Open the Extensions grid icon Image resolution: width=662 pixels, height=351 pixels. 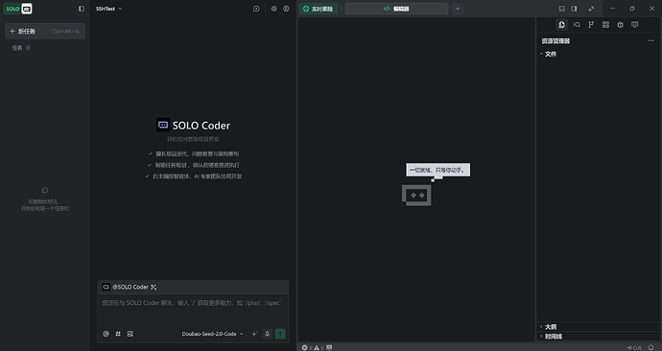[605, 25]
